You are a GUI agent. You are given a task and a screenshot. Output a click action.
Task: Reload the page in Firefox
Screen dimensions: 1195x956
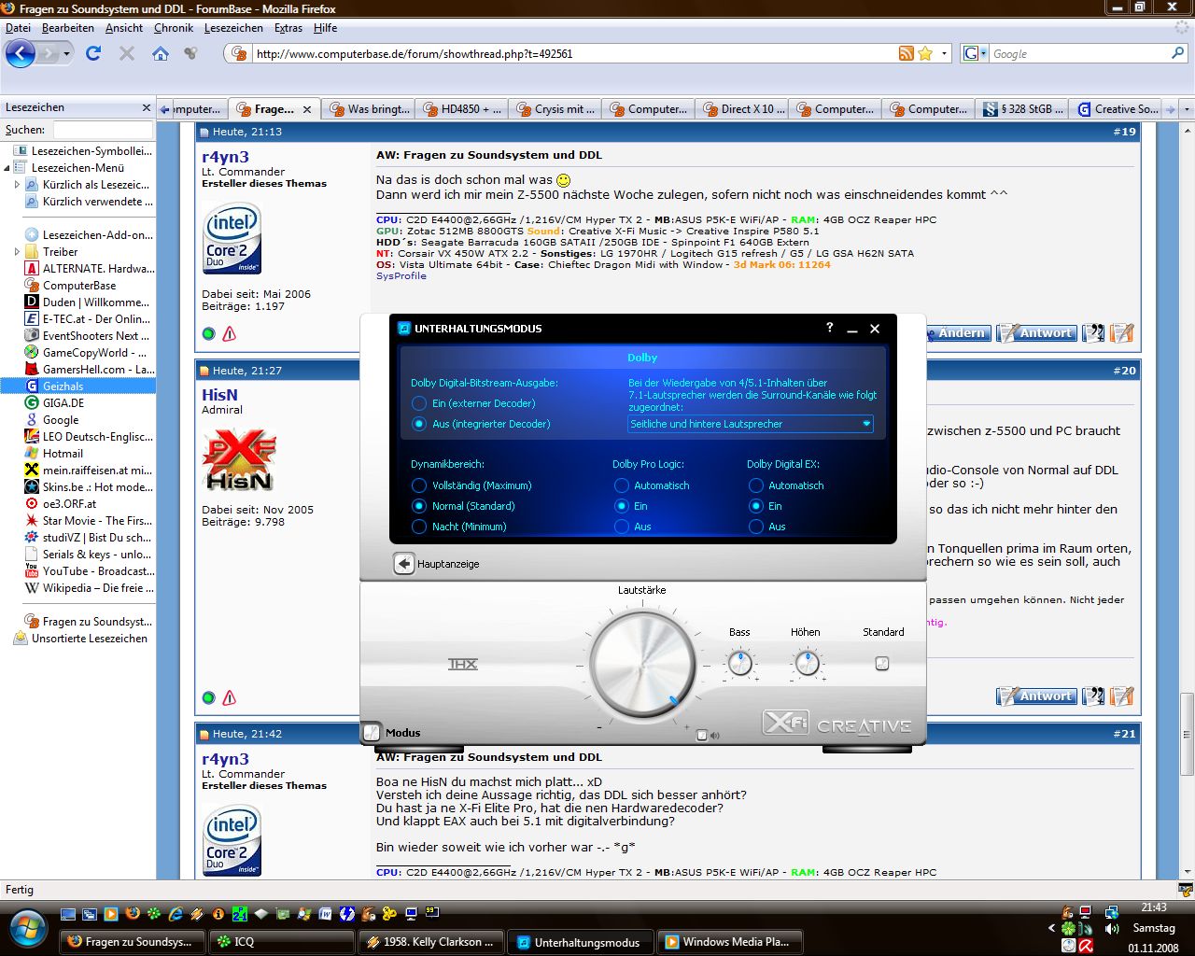point(93,53)
